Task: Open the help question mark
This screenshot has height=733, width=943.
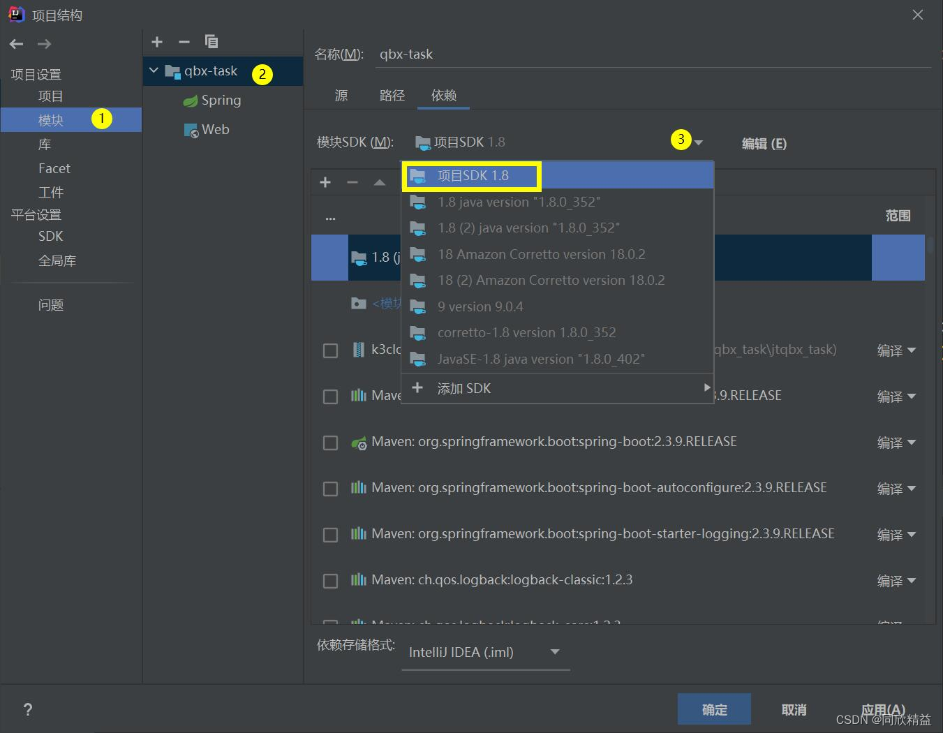Action: pos(28,709)
